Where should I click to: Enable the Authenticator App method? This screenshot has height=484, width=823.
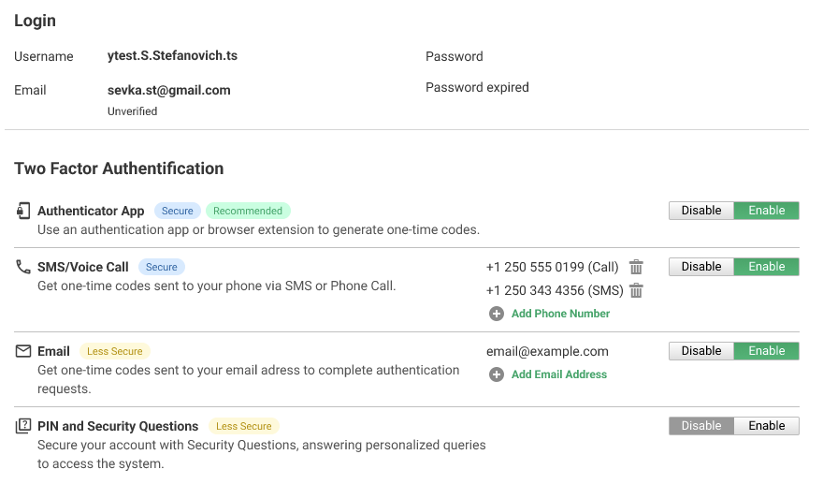pos(766,211)
